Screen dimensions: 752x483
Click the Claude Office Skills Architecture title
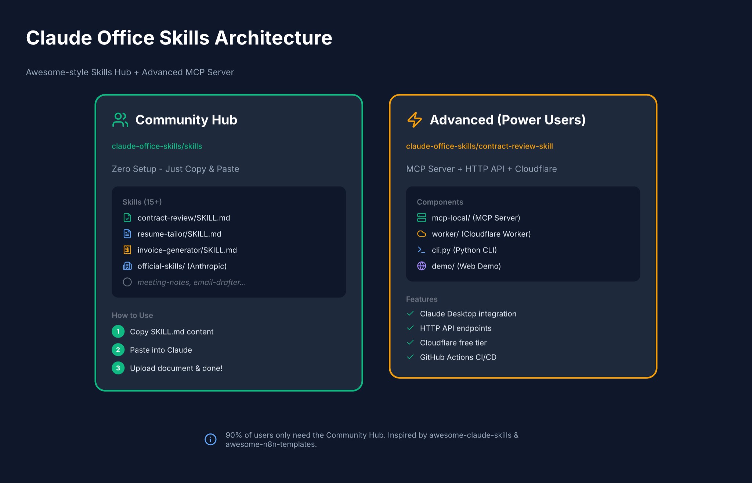(x=179, y=38)
